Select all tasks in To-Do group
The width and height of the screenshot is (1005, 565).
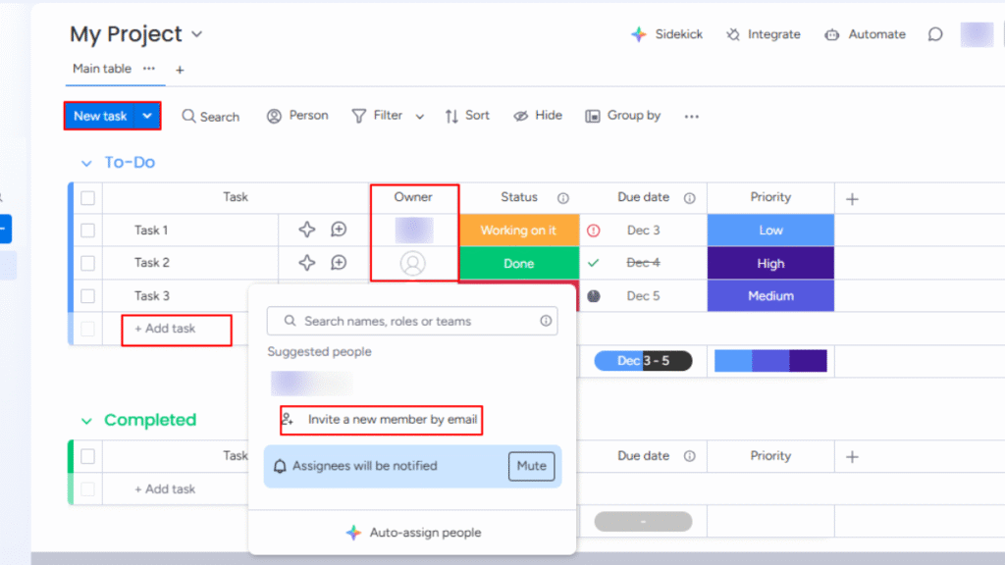[x=86, y=196]
